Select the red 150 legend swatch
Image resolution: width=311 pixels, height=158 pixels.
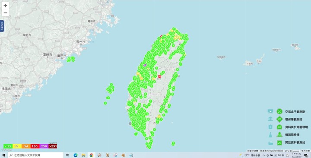[x=35, y=146]
